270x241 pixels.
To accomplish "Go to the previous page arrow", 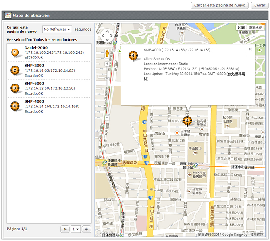I will click(65, 229).
